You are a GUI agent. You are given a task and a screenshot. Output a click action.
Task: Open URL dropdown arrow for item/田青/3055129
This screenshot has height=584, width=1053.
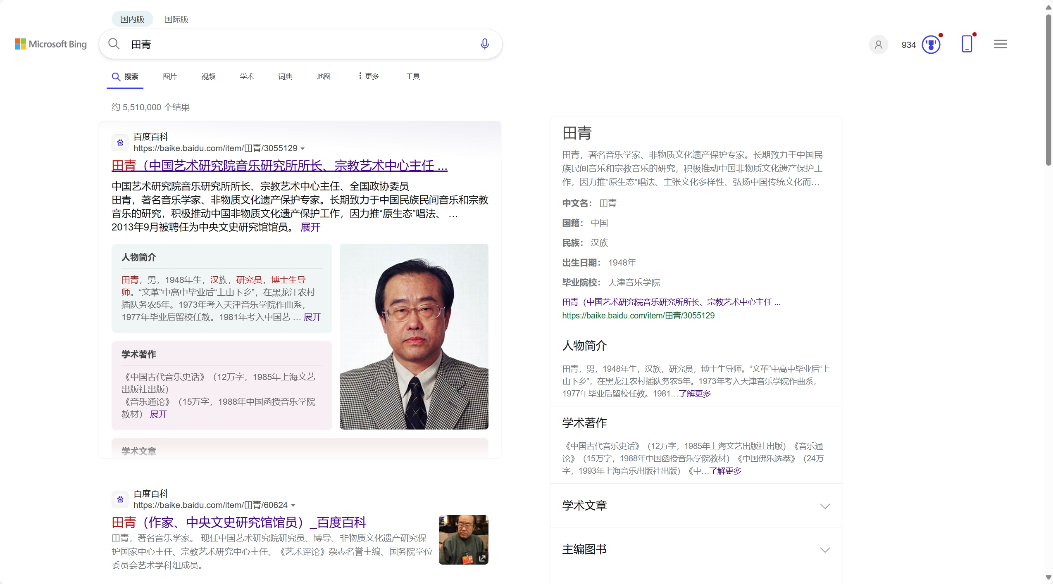(x=303, y=149)
